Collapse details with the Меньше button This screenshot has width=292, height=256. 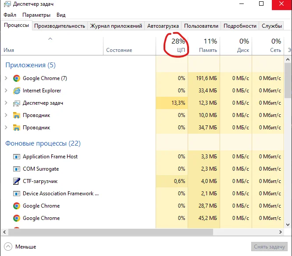21,247
